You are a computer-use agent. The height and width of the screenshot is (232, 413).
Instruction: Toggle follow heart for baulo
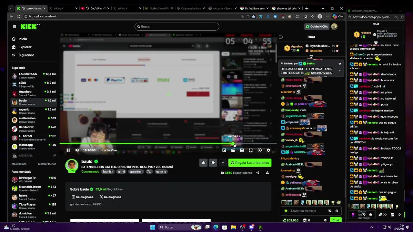[x=213, y=163]
